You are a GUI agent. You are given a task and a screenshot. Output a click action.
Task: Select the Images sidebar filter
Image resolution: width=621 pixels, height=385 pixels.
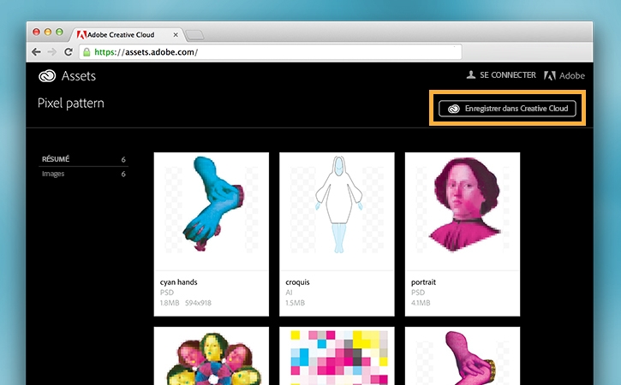[84, 174]
